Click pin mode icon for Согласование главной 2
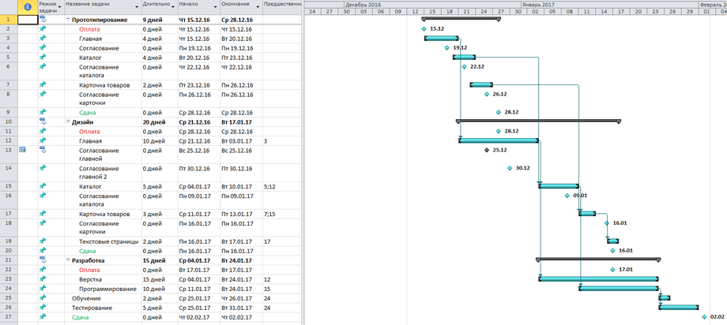 tap(43, 168)
